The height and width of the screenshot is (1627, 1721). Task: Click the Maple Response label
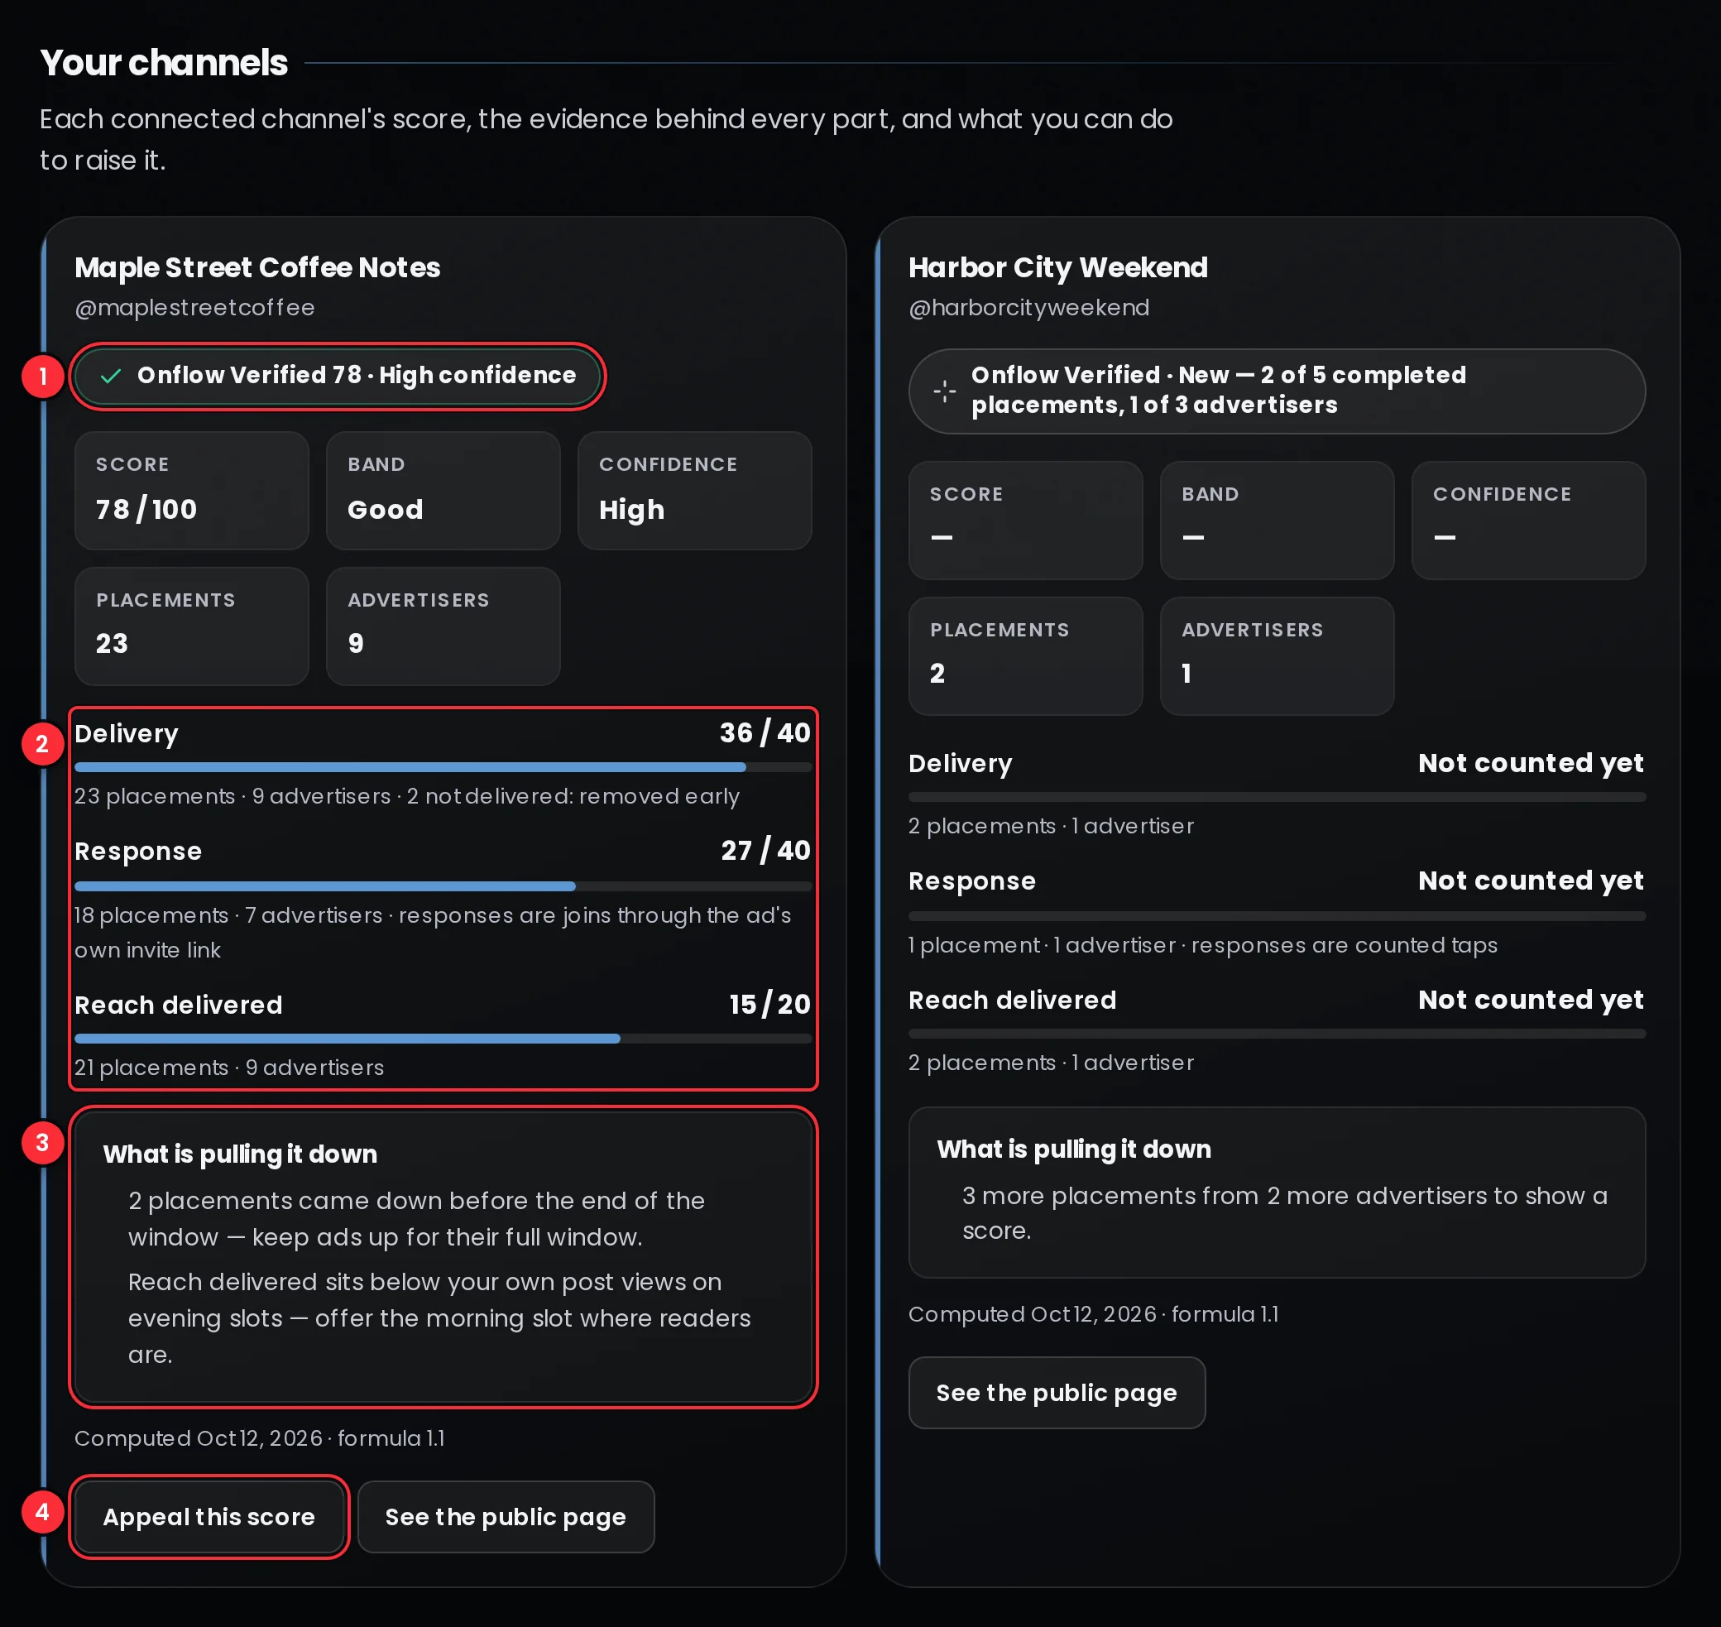138,852
